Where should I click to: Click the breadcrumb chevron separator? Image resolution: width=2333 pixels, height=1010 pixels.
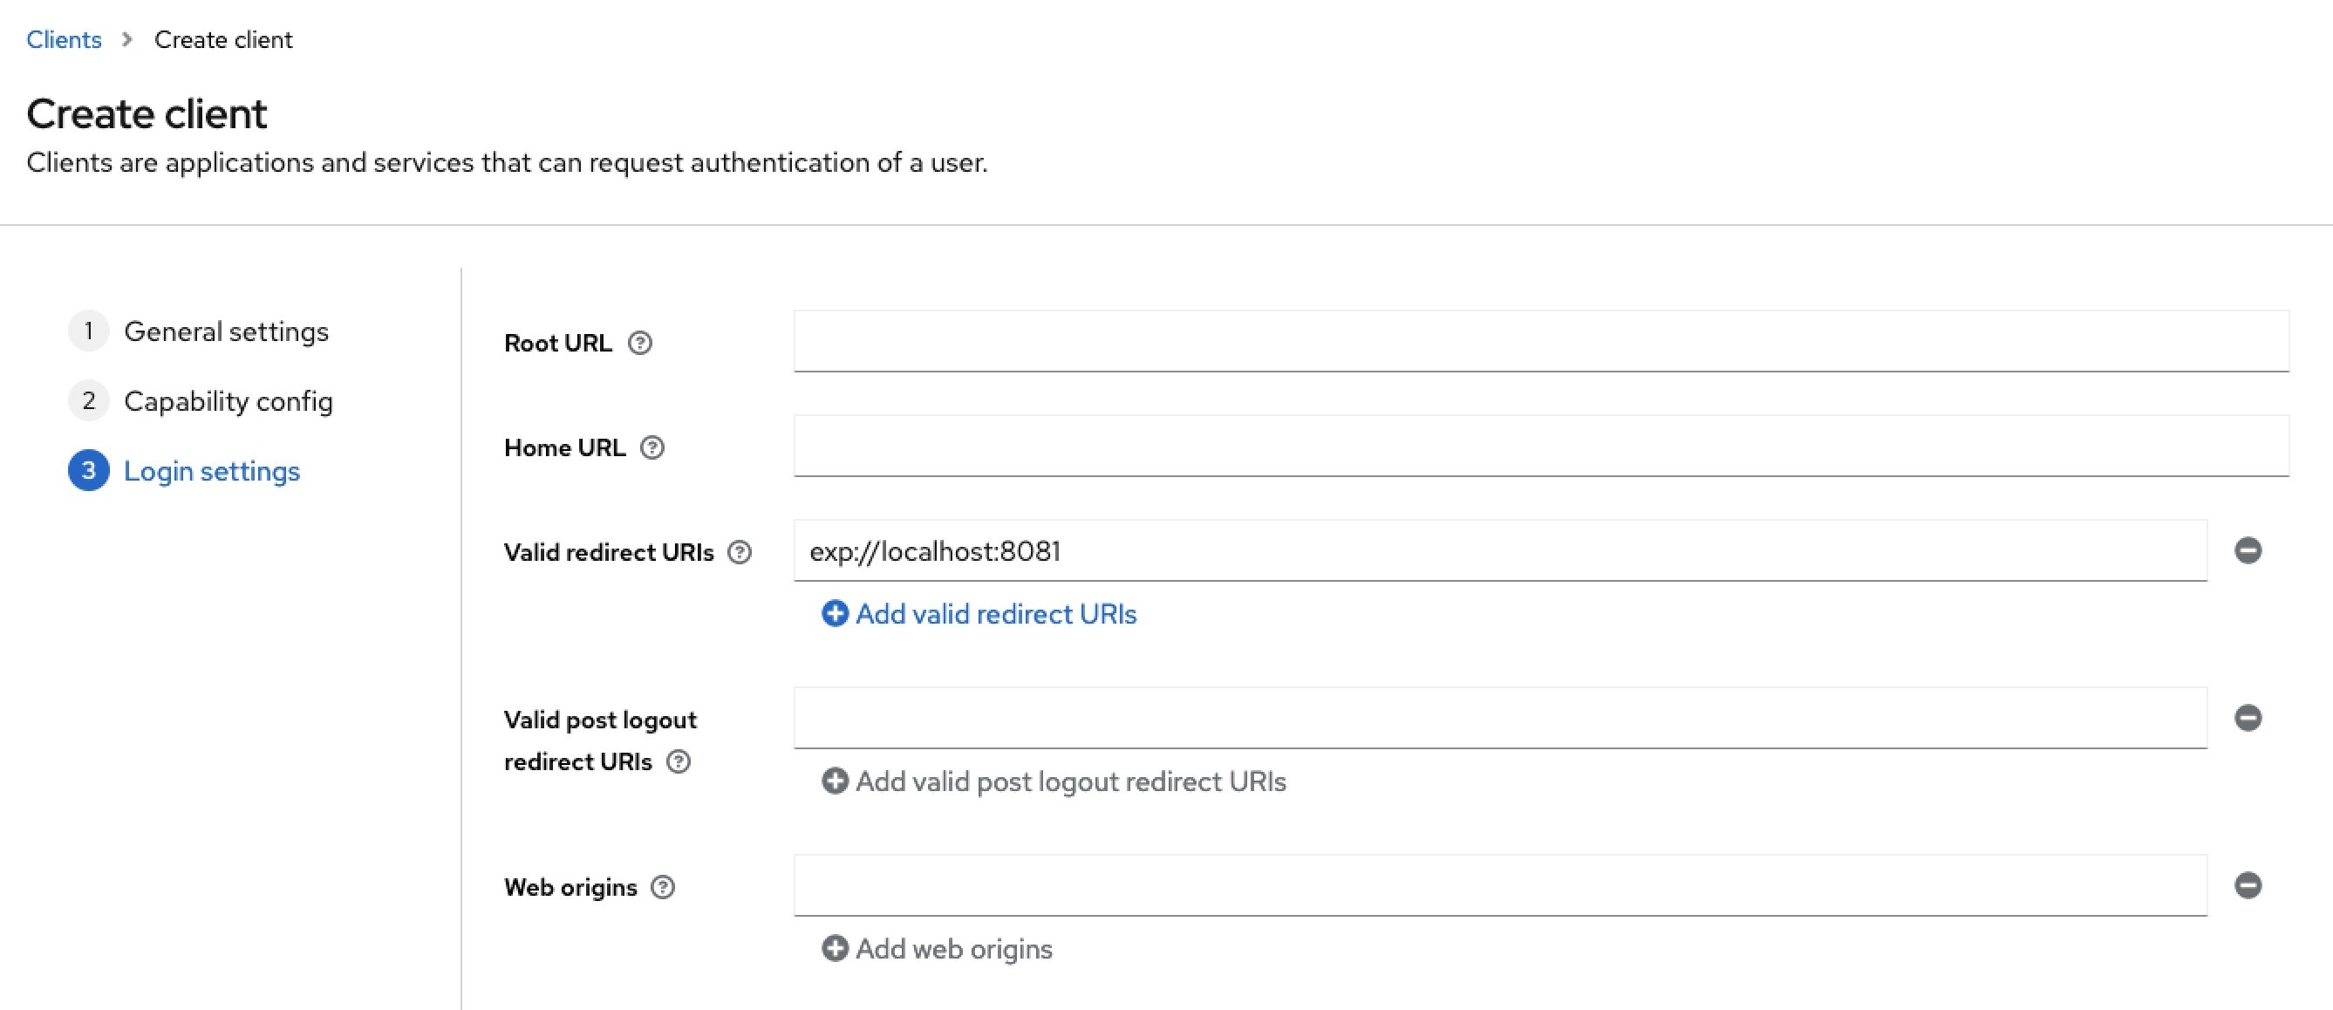[x=127, y=40]
